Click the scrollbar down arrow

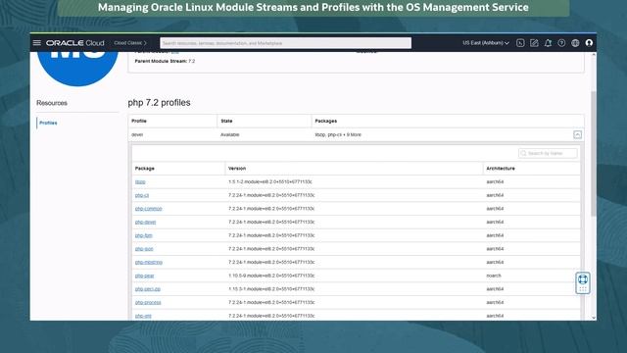(x=594, y=318)
